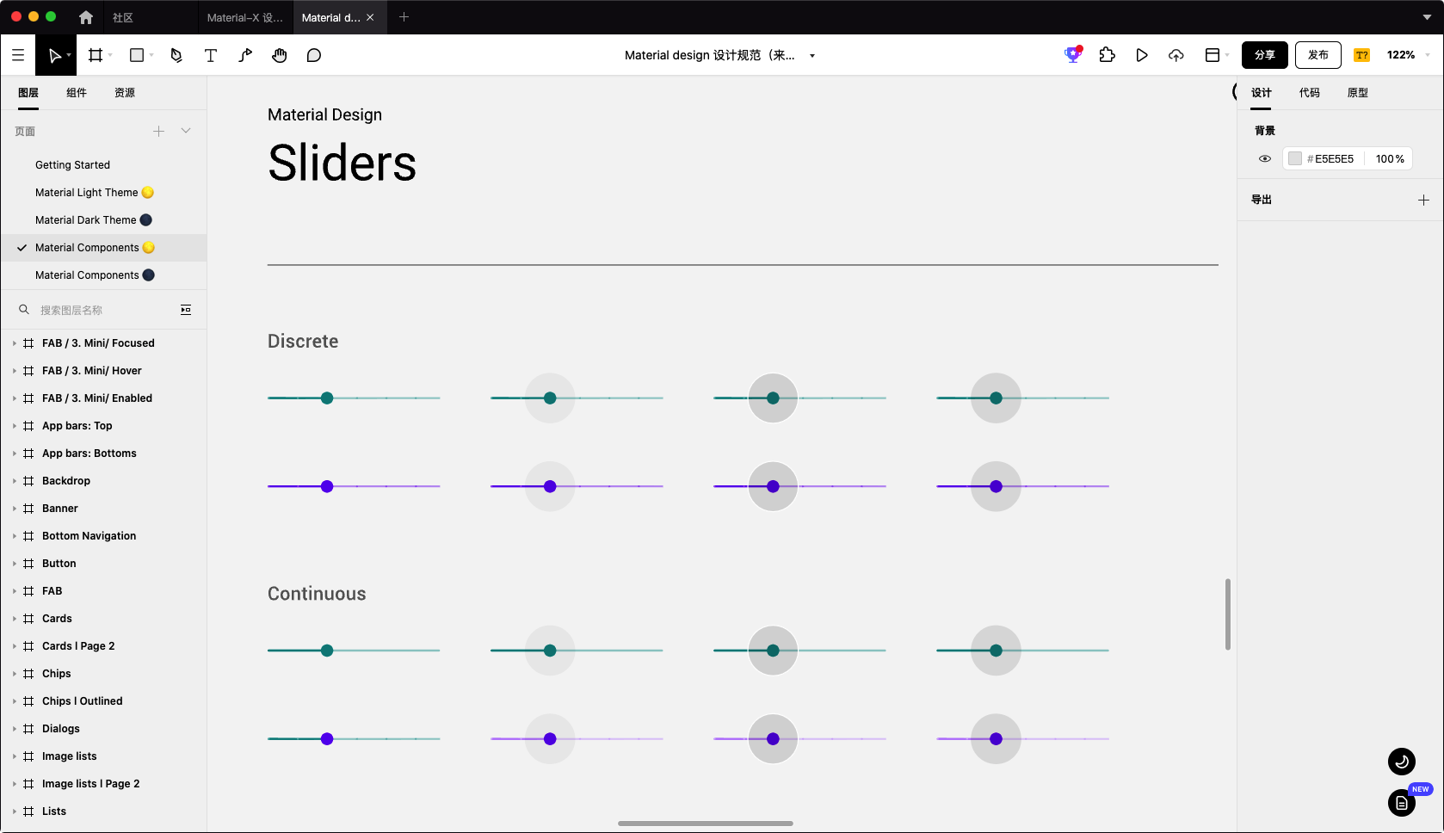Screen dimensions: 1444x833
Task: Click the background color swatch E5E5E5
Action: tap(1295, 158)
